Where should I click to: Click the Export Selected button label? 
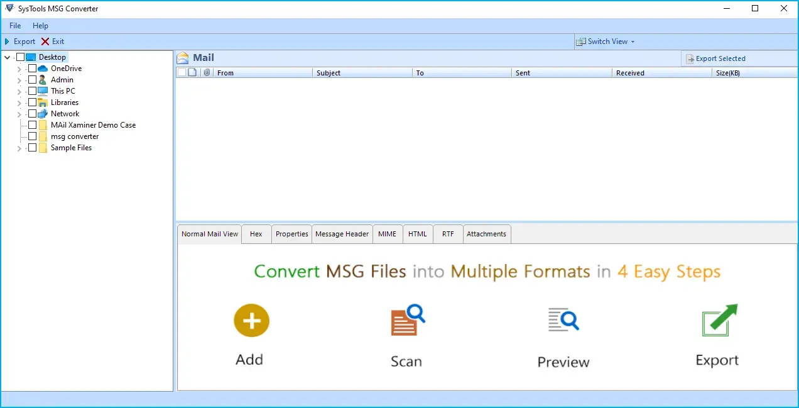pos(720,58)
